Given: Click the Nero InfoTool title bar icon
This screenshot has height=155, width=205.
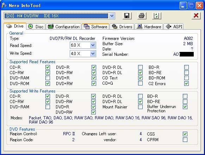Looking at the screenshot, I should 4,5.
